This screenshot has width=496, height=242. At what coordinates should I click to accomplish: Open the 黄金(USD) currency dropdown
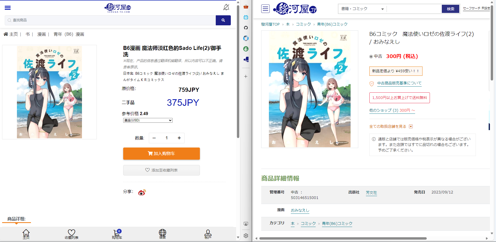[148, 120]
